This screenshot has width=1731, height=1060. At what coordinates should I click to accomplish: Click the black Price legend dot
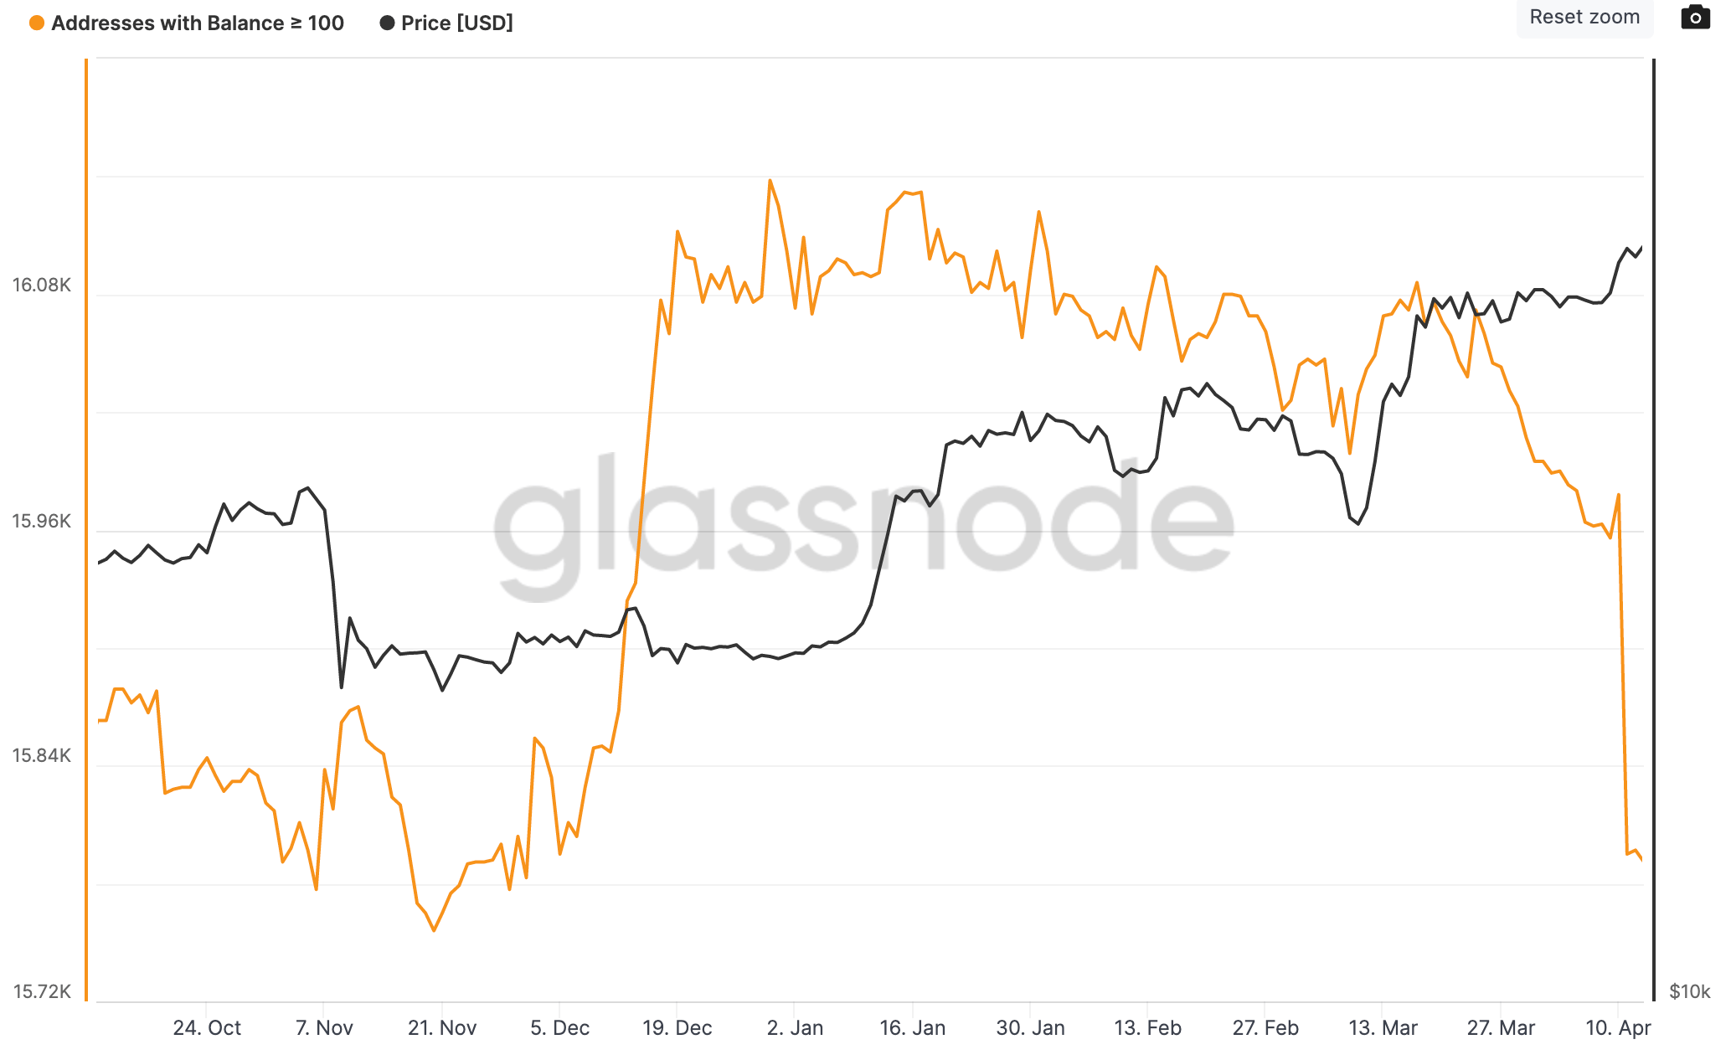click(387, 23)
